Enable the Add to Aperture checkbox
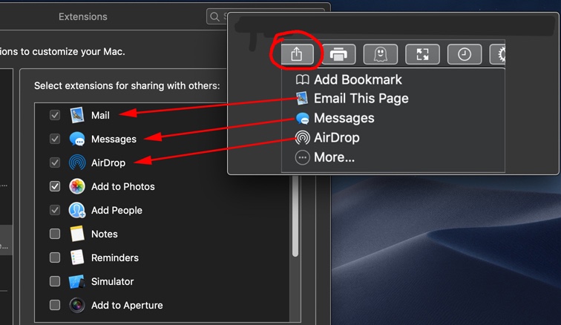 55,305
